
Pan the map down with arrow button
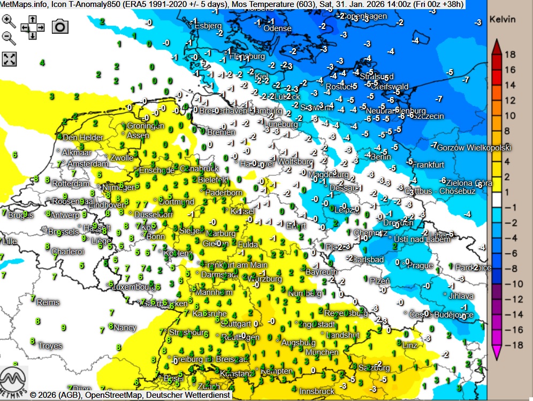pyautogui.click(x=33, y=35)
